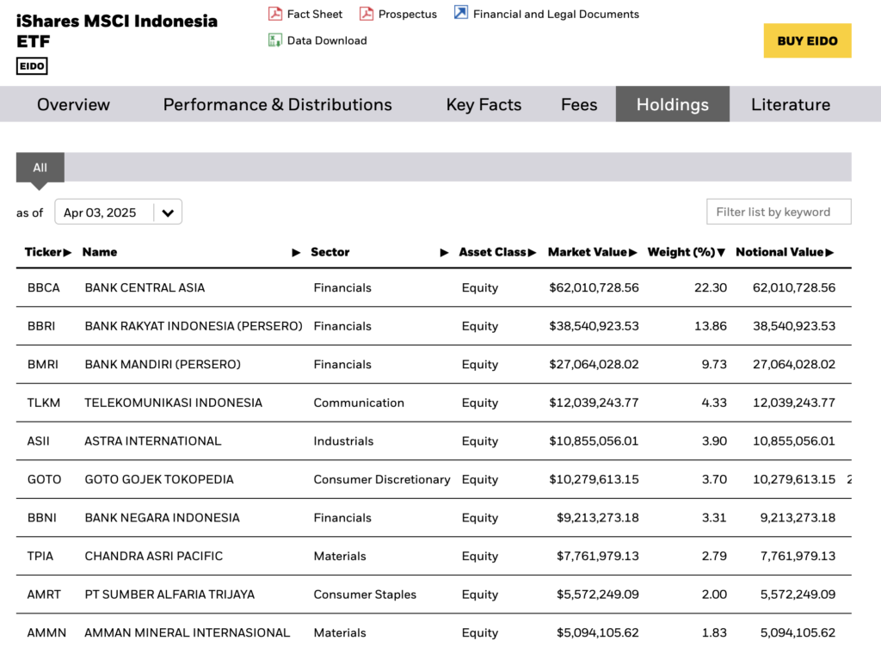Click the BBCA ticker cell
This screenshot has width=881, height=653.
pyautogui.click(x=43, y=287)
